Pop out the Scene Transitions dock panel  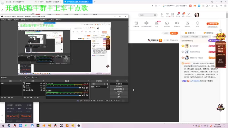pos(108,81)
